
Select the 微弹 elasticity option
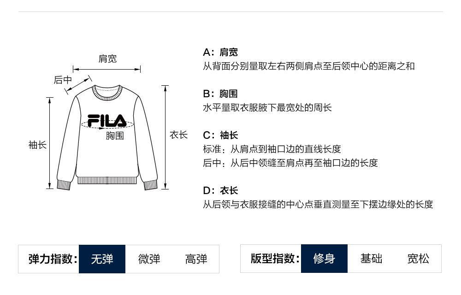[149, 259]
